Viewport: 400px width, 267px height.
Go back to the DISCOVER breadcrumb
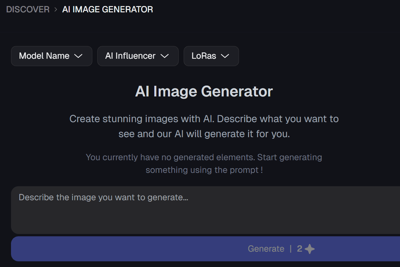(28, 9)
